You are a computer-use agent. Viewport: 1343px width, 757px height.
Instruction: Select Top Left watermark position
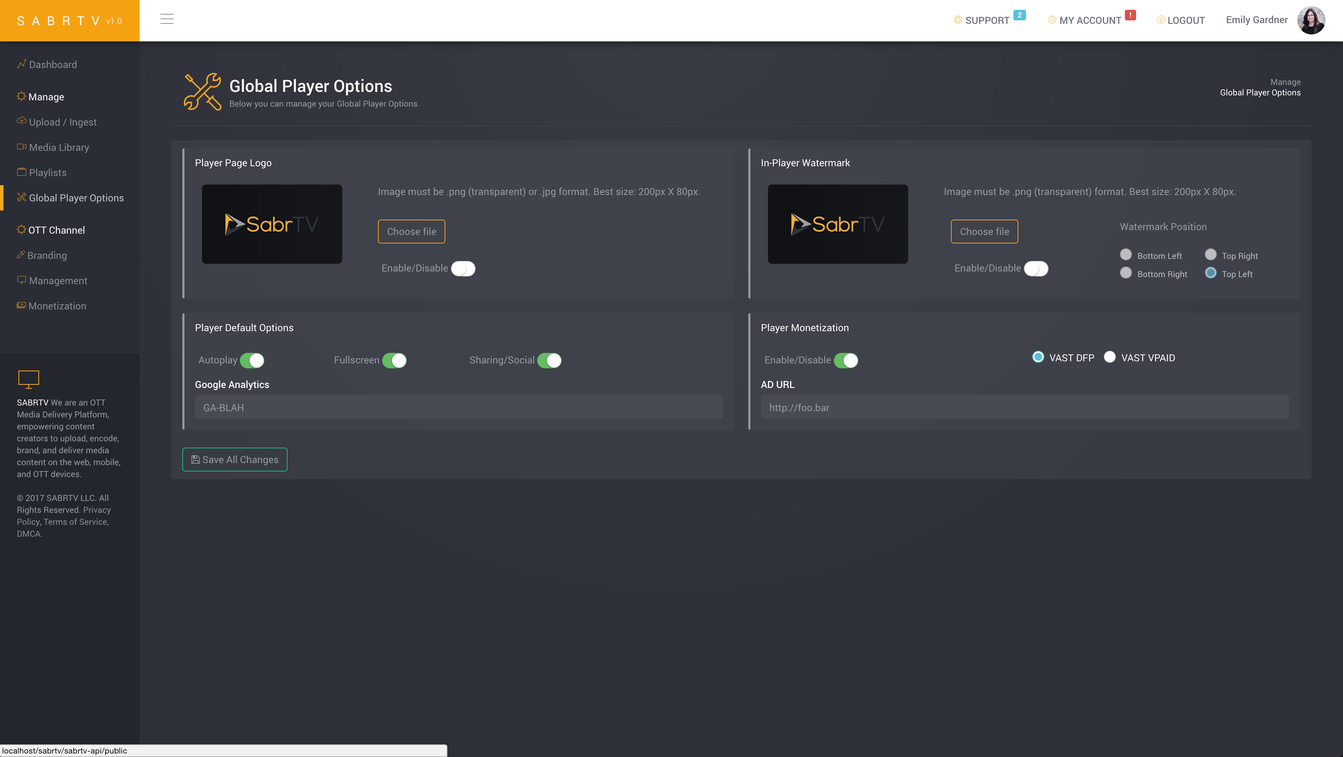pos(1210,273)
